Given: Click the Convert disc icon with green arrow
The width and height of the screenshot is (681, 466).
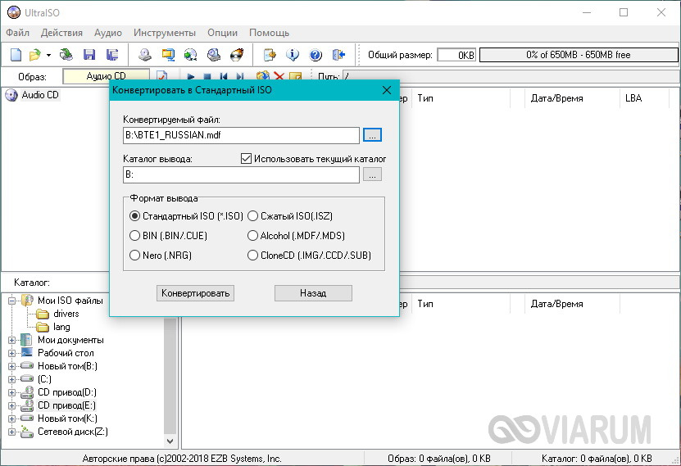Looking at the screenshot, I should [x=191, y=55].
